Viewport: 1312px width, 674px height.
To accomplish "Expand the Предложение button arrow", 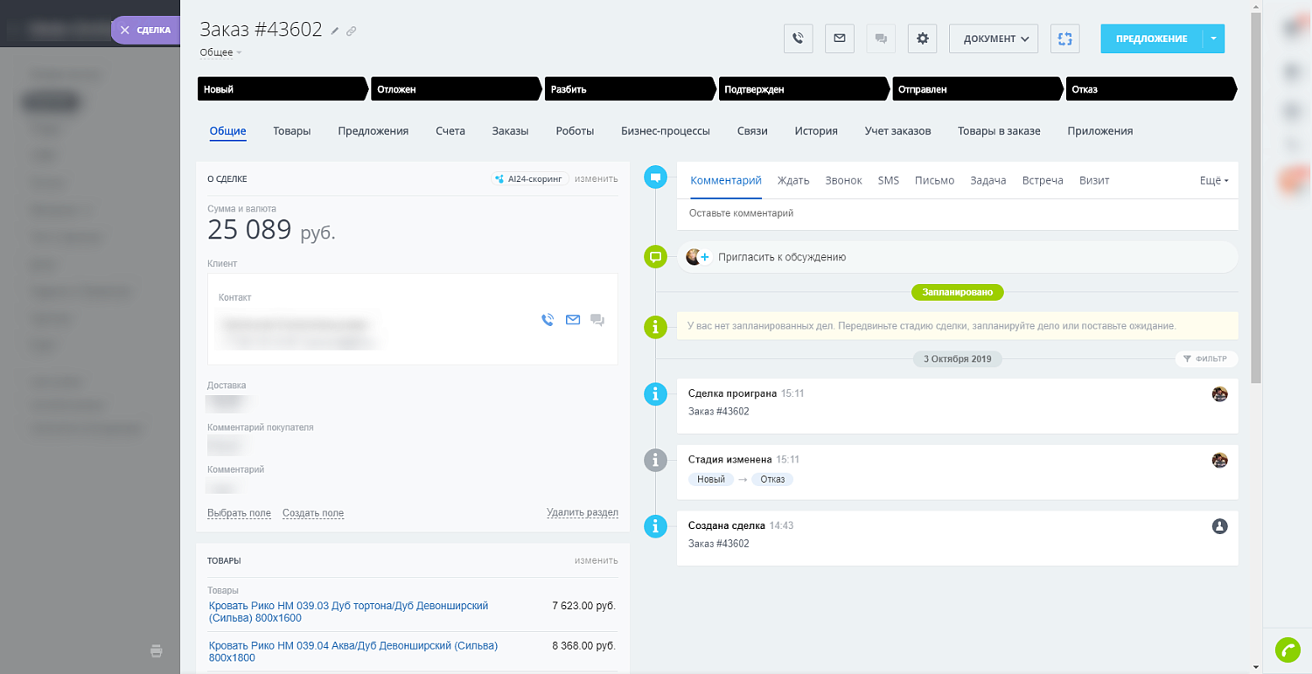I will 1213,38.
